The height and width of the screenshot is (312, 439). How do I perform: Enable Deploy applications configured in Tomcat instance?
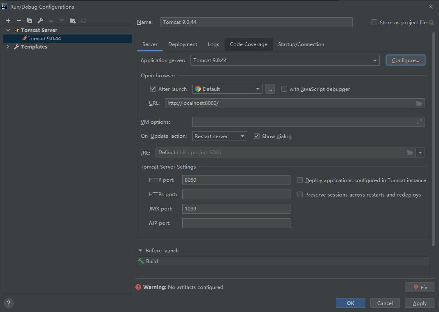pyautogui.click(x=300, y=180)
